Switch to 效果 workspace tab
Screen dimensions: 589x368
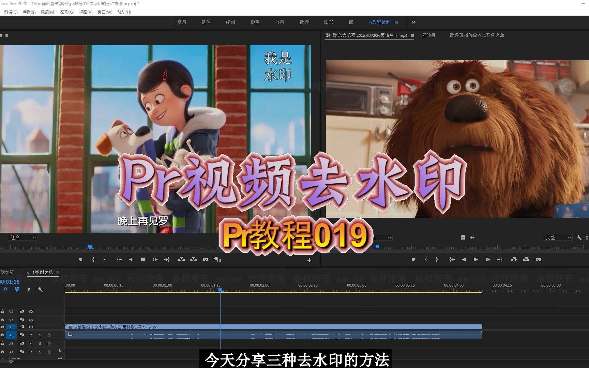tap(280, 22)
